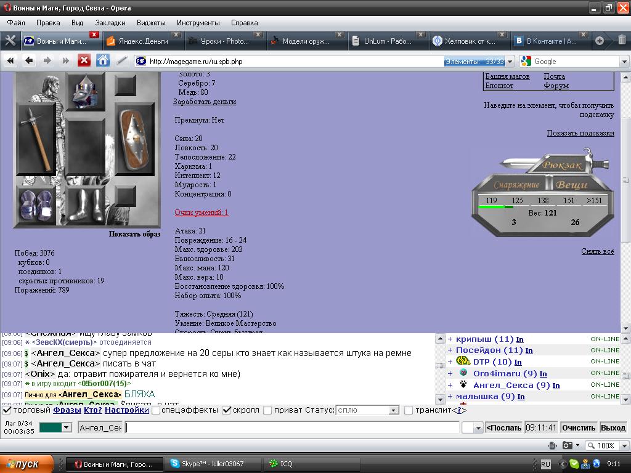Click the red Stop loading button
The width and height of the screenshot is (631, 473).
(84, 61)
